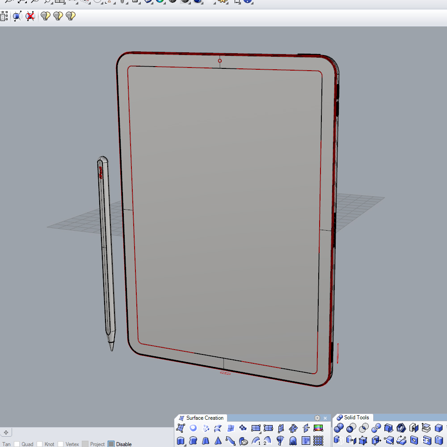Select the Patch surface tool
447x447 pixels.
231,428
